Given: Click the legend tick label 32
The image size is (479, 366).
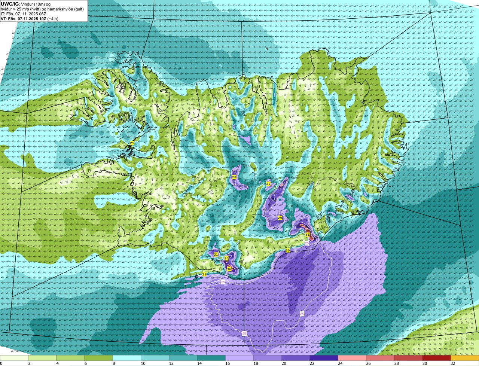Looking at the screenshot, I should [452, 363].
